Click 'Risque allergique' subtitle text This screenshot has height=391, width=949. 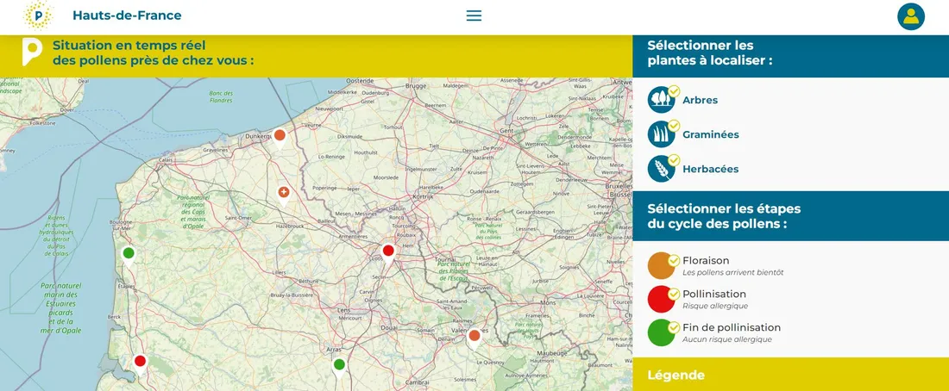[715, 307]
